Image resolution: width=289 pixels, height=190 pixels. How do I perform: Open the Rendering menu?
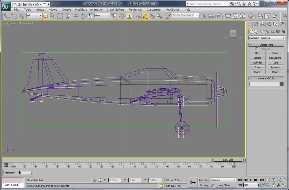click(x=135, y=10)
